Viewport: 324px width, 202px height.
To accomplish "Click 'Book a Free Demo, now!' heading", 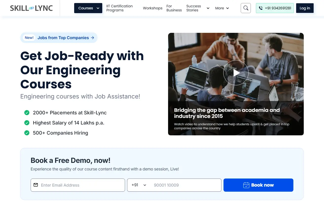I will point(70,160).
